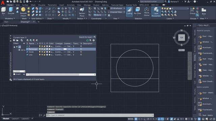Click the command line input field
This screenshot has width=216, height=121.
pyautogui.click(x=100, y=115)
